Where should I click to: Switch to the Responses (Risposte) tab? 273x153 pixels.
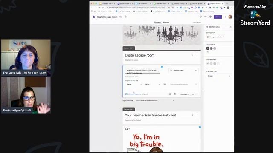tap(166, 22)
